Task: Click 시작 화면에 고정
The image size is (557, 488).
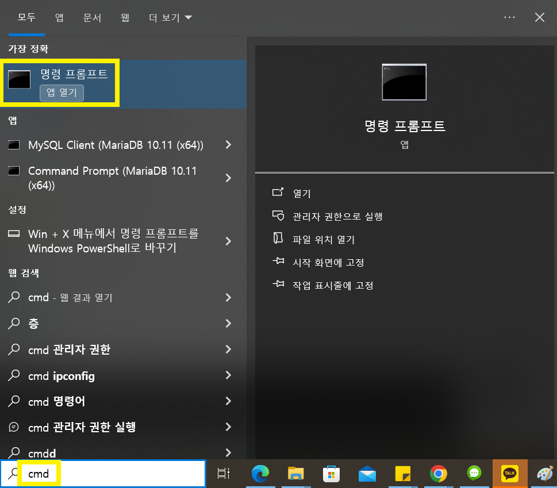Action: point(328,263)
